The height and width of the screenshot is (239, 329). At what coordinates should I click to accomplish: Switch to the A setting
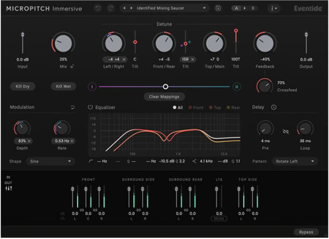pyautogui.click(x=237, y=8)
